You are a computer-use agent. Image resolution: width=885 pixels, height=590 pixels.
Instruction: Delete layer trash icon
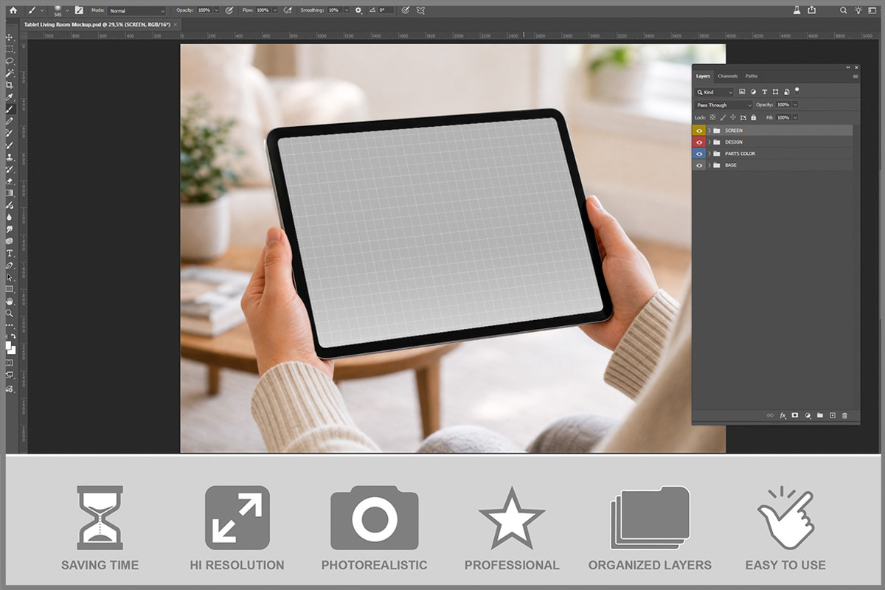844,415
